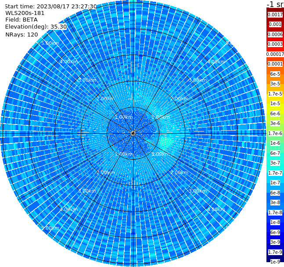Click the bright green backscatter patch east of center
This screenshot has height=267, width=284.
(x=166, y=142)
